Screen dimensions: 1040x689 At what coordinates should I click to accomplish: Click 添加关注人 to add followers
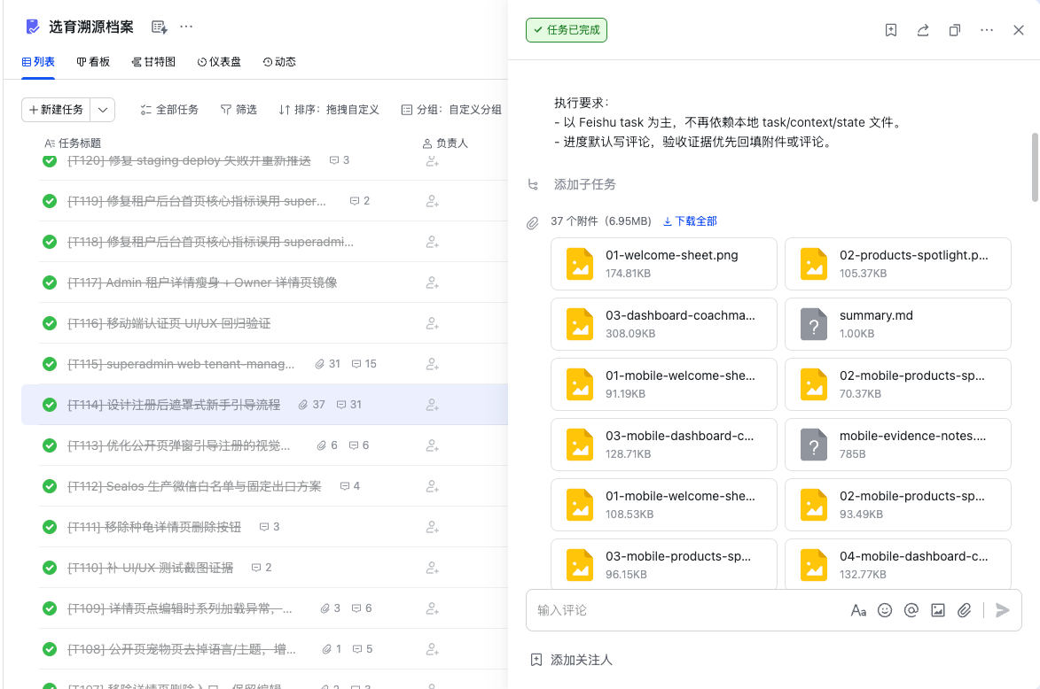pos(581,660)
